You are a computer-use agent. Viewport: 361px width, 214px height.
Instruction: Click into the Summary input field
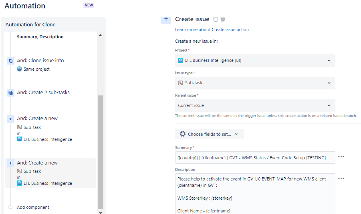(255, 158)
